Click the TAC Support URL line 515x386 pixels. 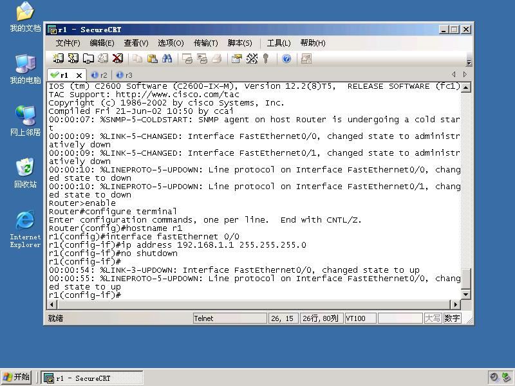pyautogui.click(x=144, y=95)
